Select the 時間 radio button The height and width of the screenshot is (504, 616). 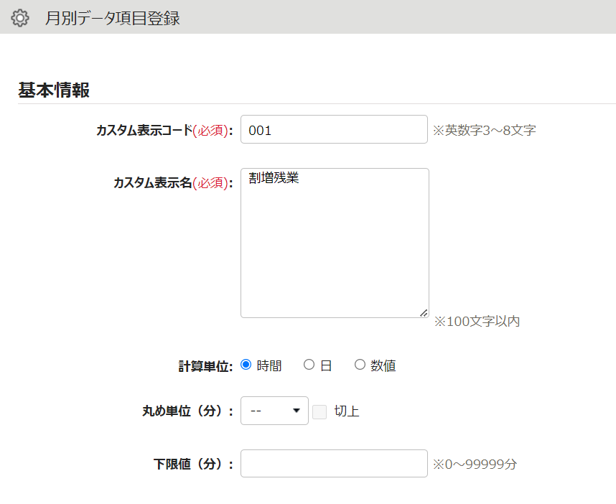point(246,365)
